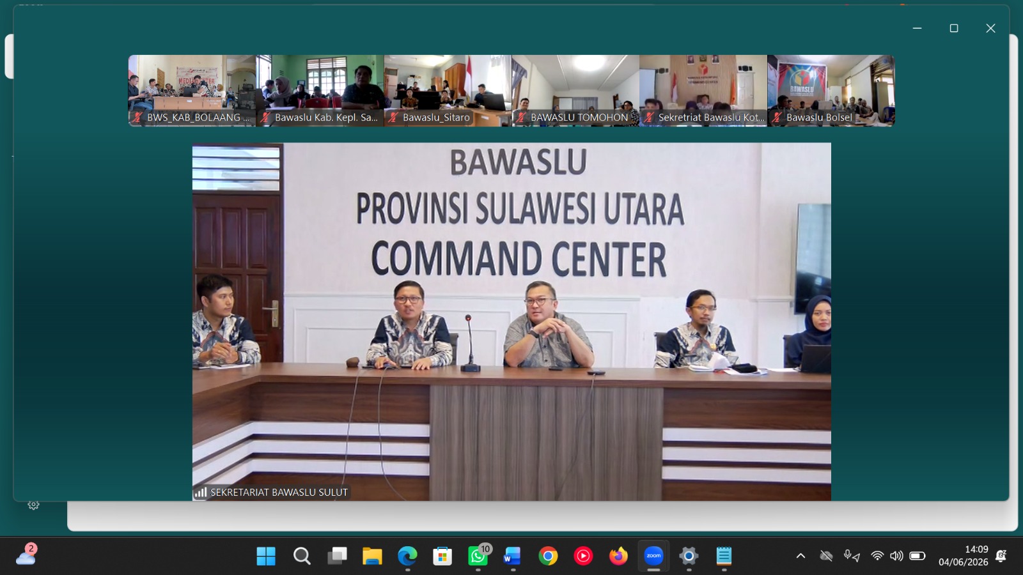Select the Bawaslu_Sitaro participant thumbnail
1023x575 pixels.
pyautogui.click(x=448, y=90)
